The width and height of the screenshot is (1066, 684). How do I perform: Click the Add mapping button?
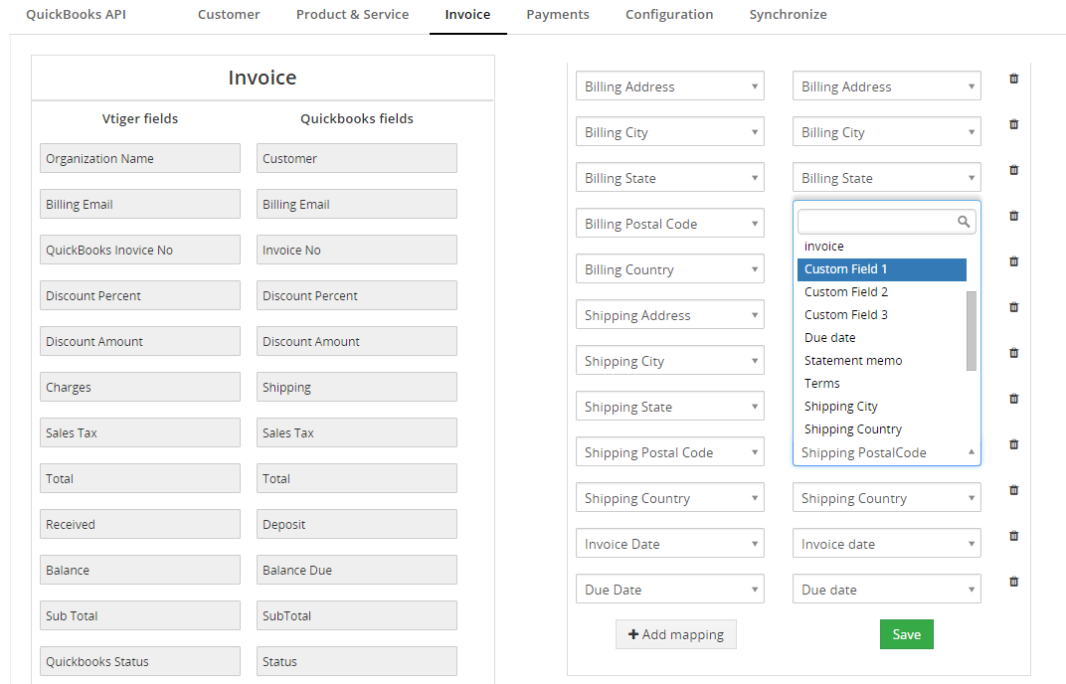click(676, 633)
